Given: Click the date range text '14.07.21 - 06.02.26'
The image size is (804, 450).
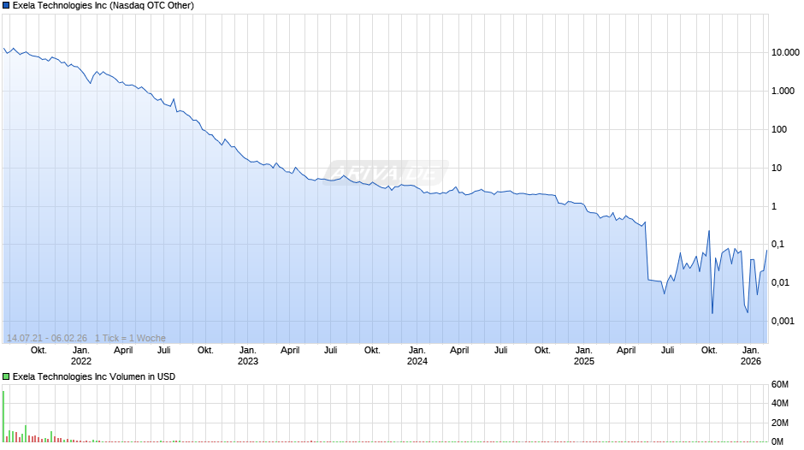Looking at the screenshot, I should coord(47,338).
